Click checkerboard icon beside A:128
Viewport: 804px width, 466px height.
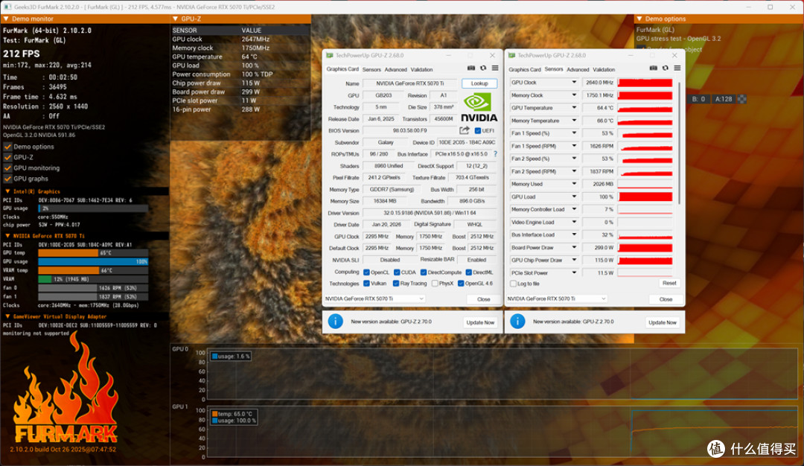742,99
